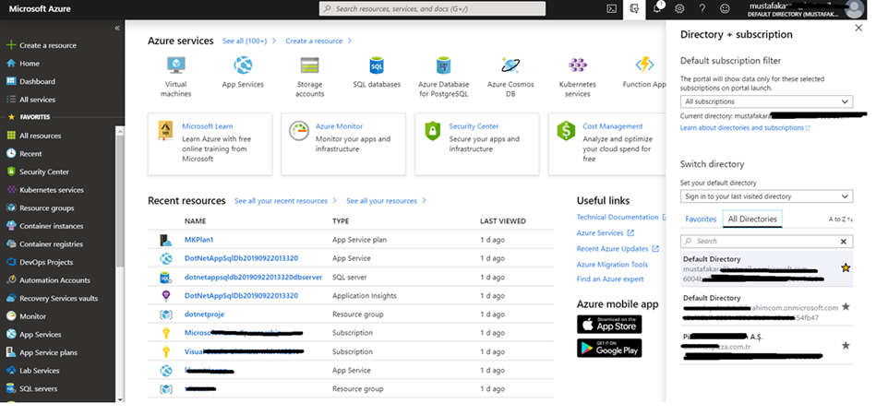Click the Azure Monitor card
Viewport: 876px width, 415px height.
click(x=343, y=144)
